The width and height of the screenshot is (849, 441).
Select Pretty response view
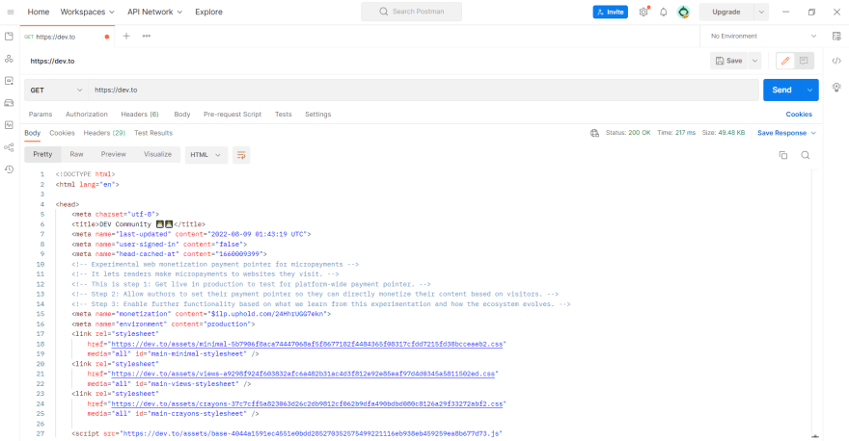[x=42, y=155]
